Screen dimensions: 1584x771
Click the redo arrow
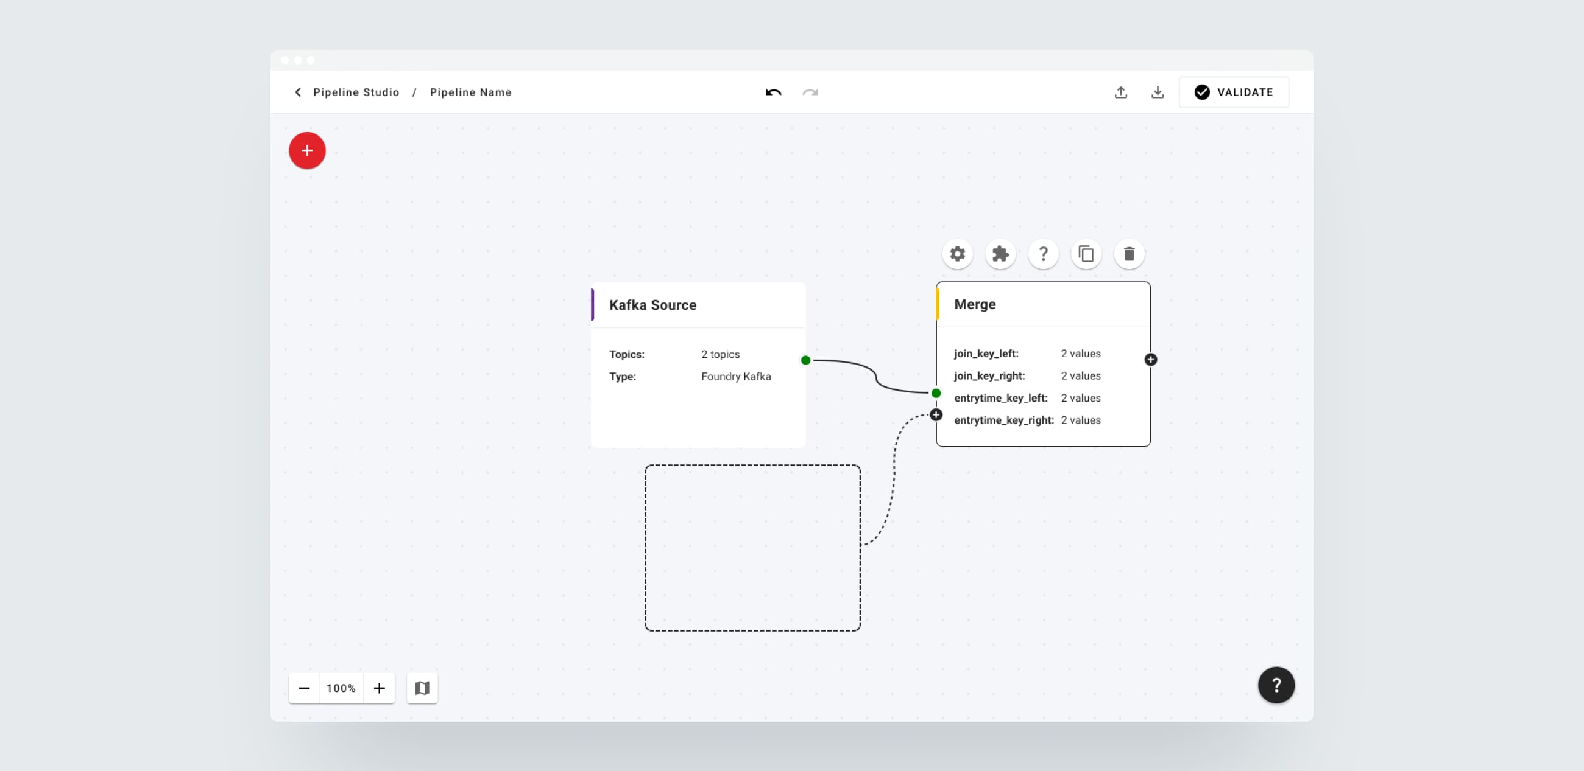click(810, 92)
